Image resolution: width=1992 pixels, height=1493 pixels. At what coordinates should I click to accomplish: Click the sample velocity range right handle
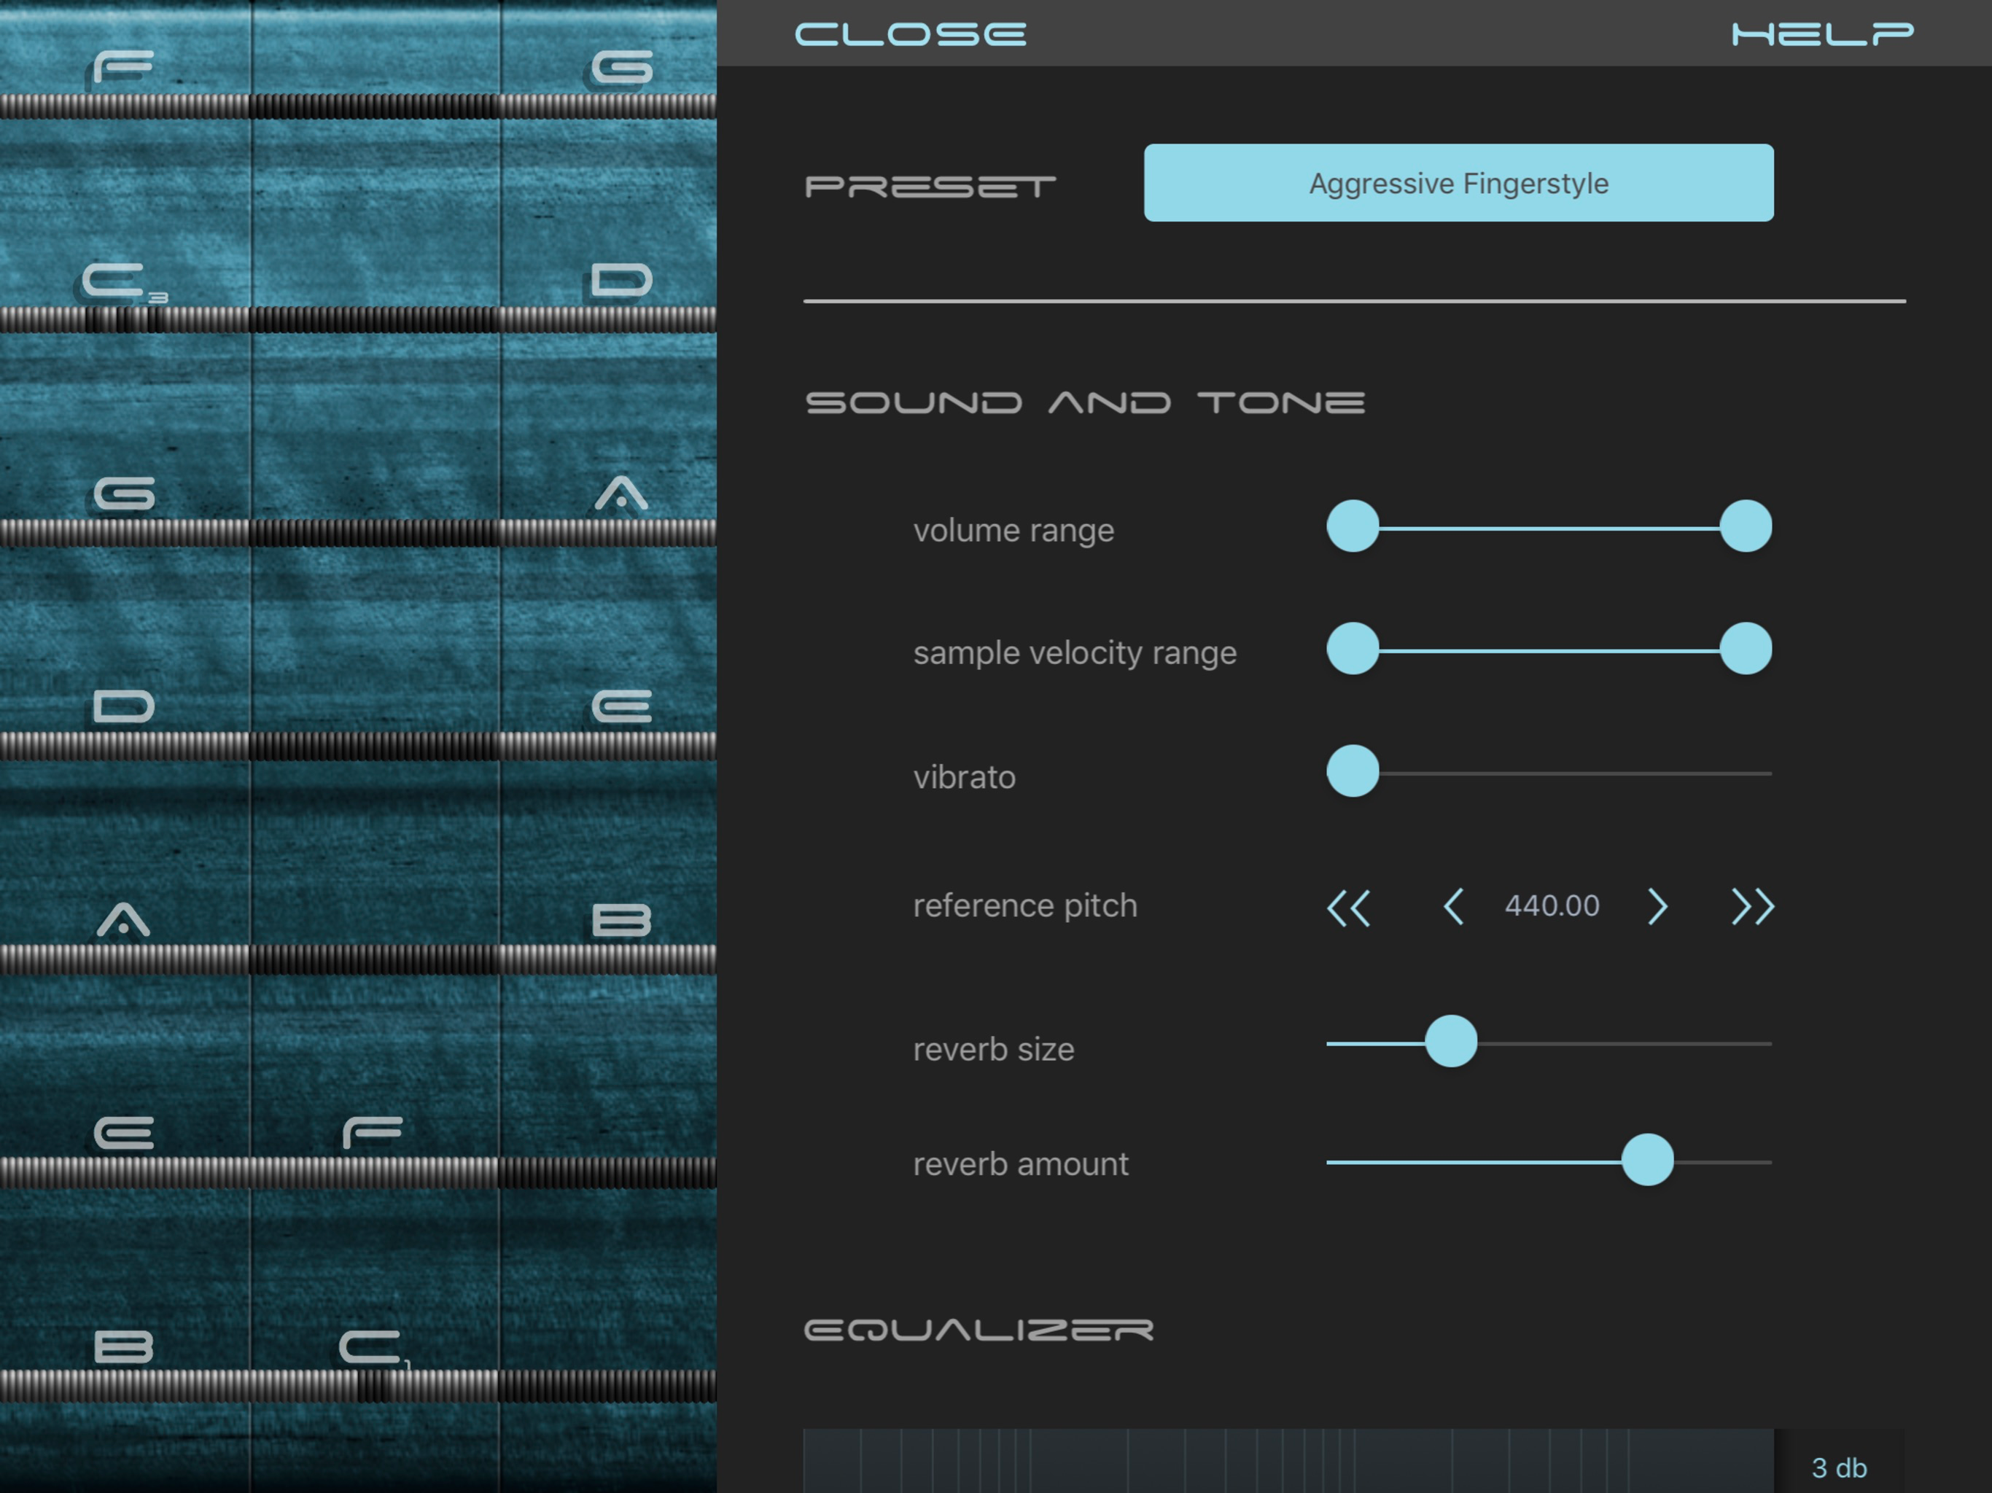point(1746,648)
